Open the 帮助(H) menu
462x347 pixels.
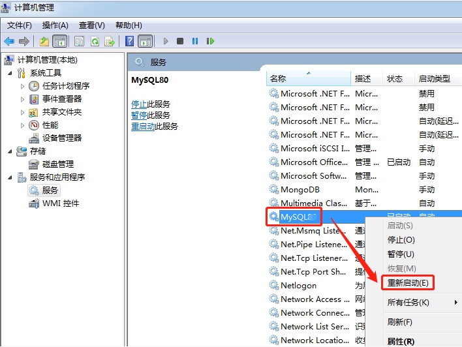pyautogui.click(x=129, y=25)
